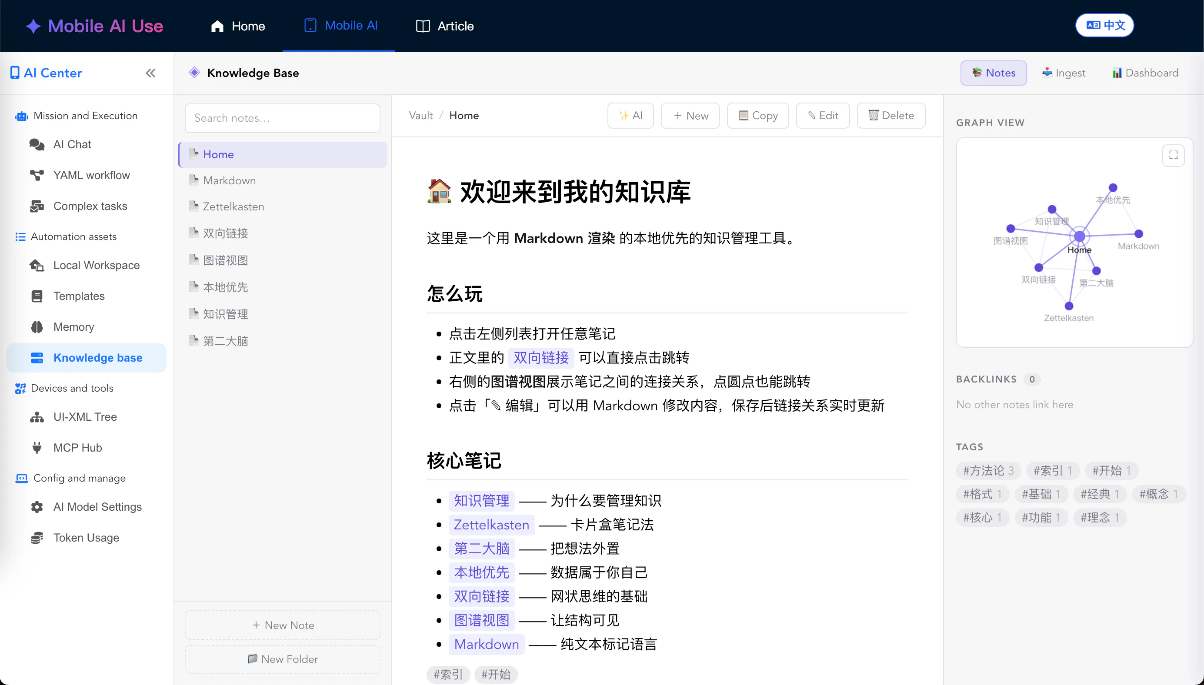Collapse the AI Center sidebar
The width and height of the screenshot is (1204, 685).
tap(150, 73)
